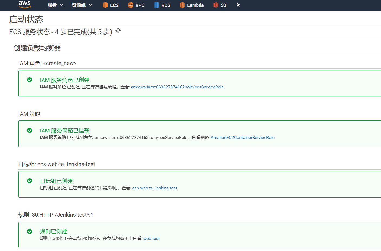This screenshot has height=251, width=381.
Task: View the web-test load balancer link
Action: coord(151,238)
